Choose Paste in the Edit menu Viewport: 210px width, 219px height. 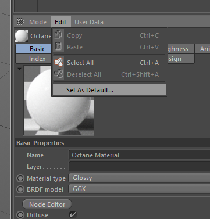coord(109,47)
